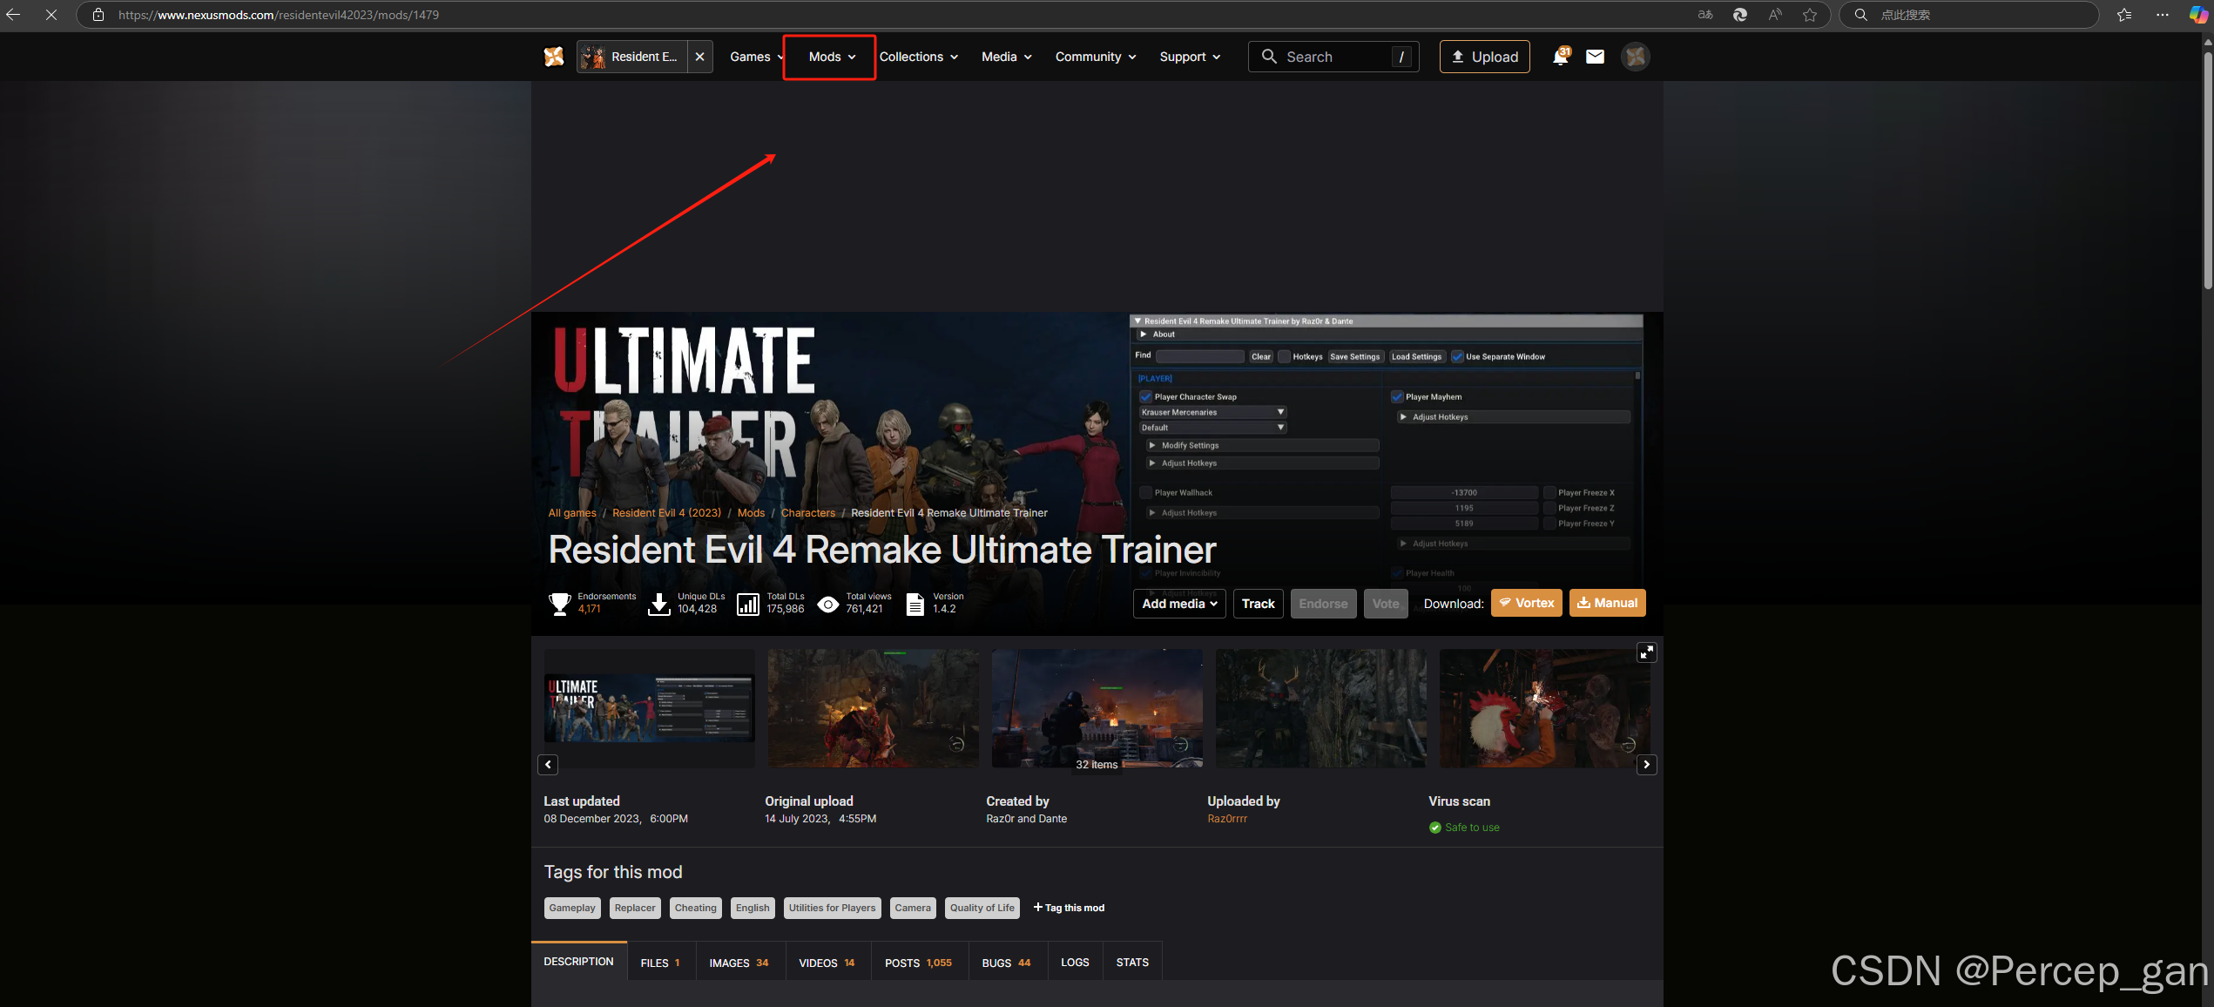
Task: Click the Track button
Action: (x=1258, y=604)
